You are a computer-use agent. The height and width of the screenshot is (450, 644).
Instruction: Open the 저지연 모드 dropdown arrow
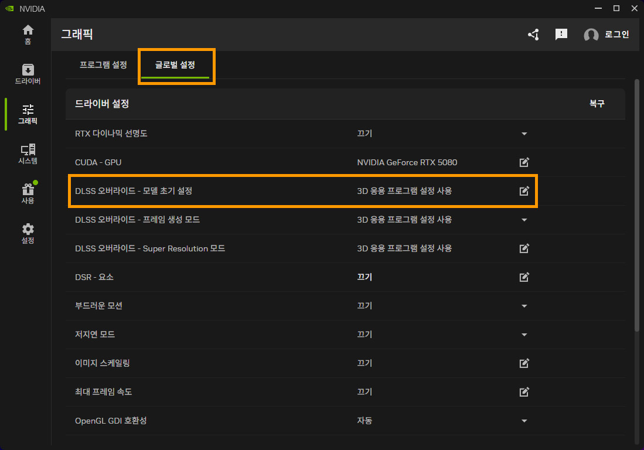coord(524,335)
